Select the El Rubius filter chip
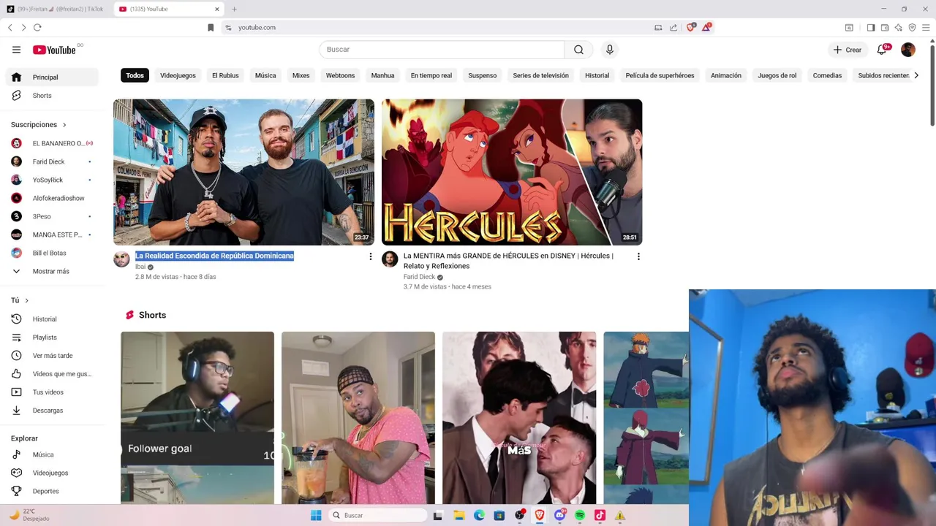This screenshot has width=936, height=526. tap(225, 75)
